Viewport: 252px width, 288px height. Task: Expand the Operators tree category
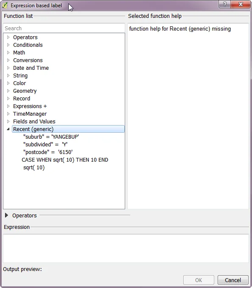pyautogui.click(x=8, y=37)
